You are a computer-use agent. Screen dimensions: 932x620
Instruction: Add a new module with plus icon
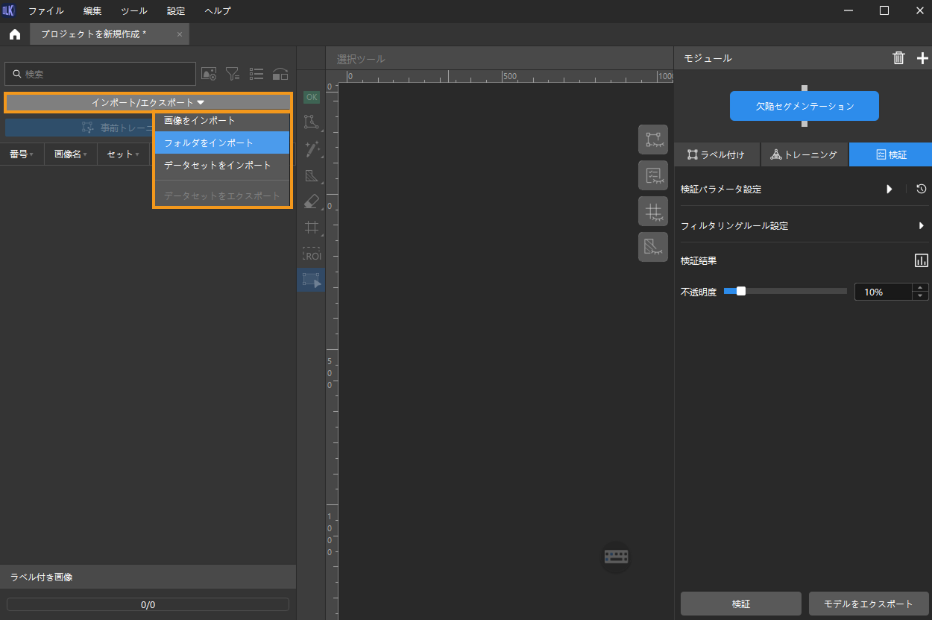922,58
